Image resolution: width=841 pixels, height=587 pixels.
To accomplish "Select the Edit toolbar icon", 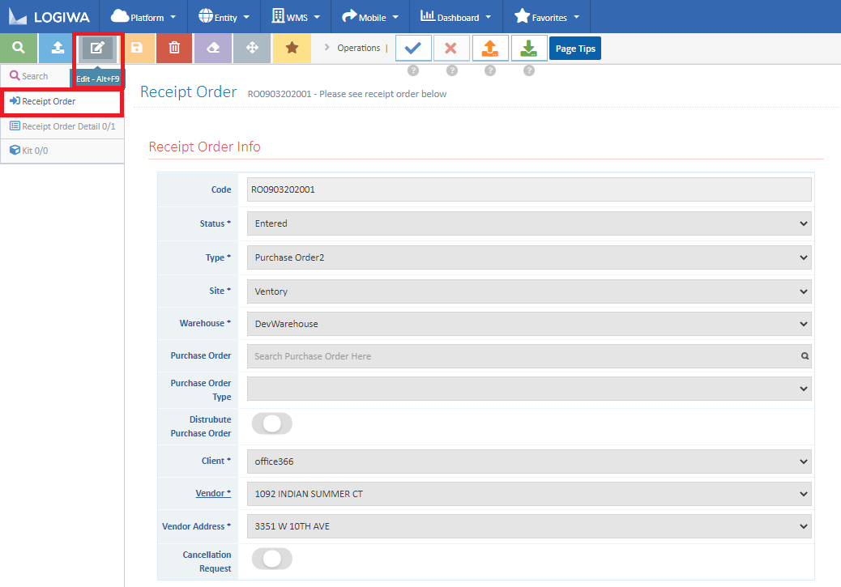I will point(97,48).
